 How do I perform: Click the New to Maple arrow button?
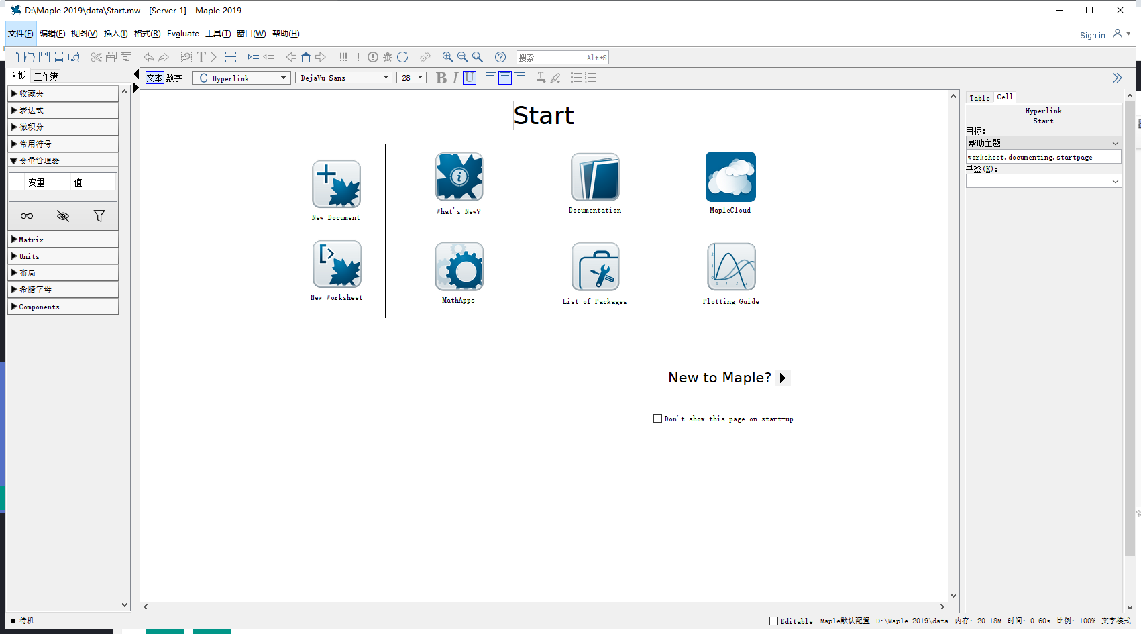coord(782,378)
